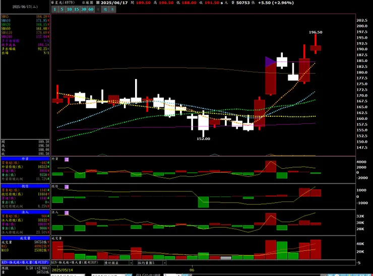The image size is (373, 276).
Task: Open the first indicator dropdown in bottom bar
Action: pos(118,263)
